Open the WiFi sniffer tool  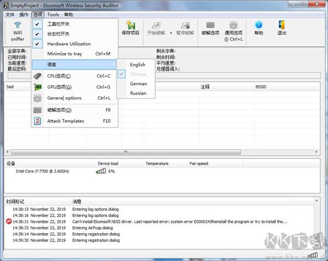point(17,32)
